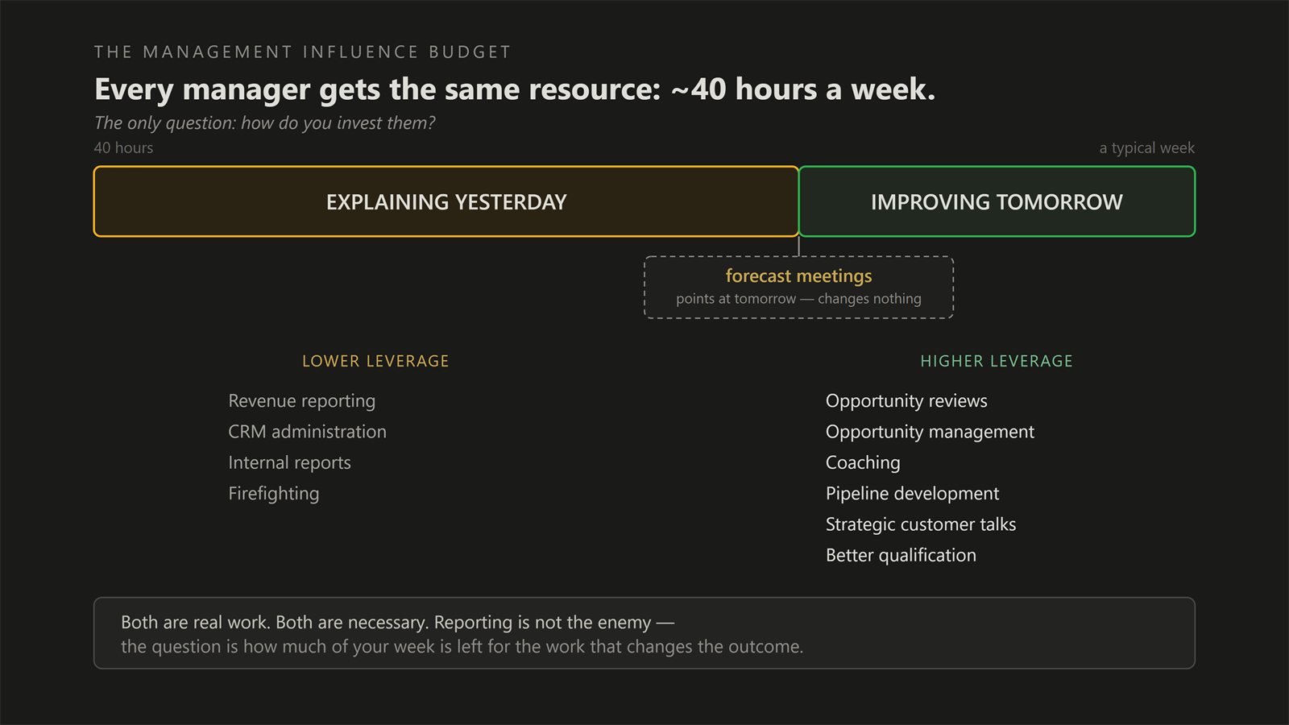
Task: Select 'CRM administration' list item
Action: pos(307,432)
